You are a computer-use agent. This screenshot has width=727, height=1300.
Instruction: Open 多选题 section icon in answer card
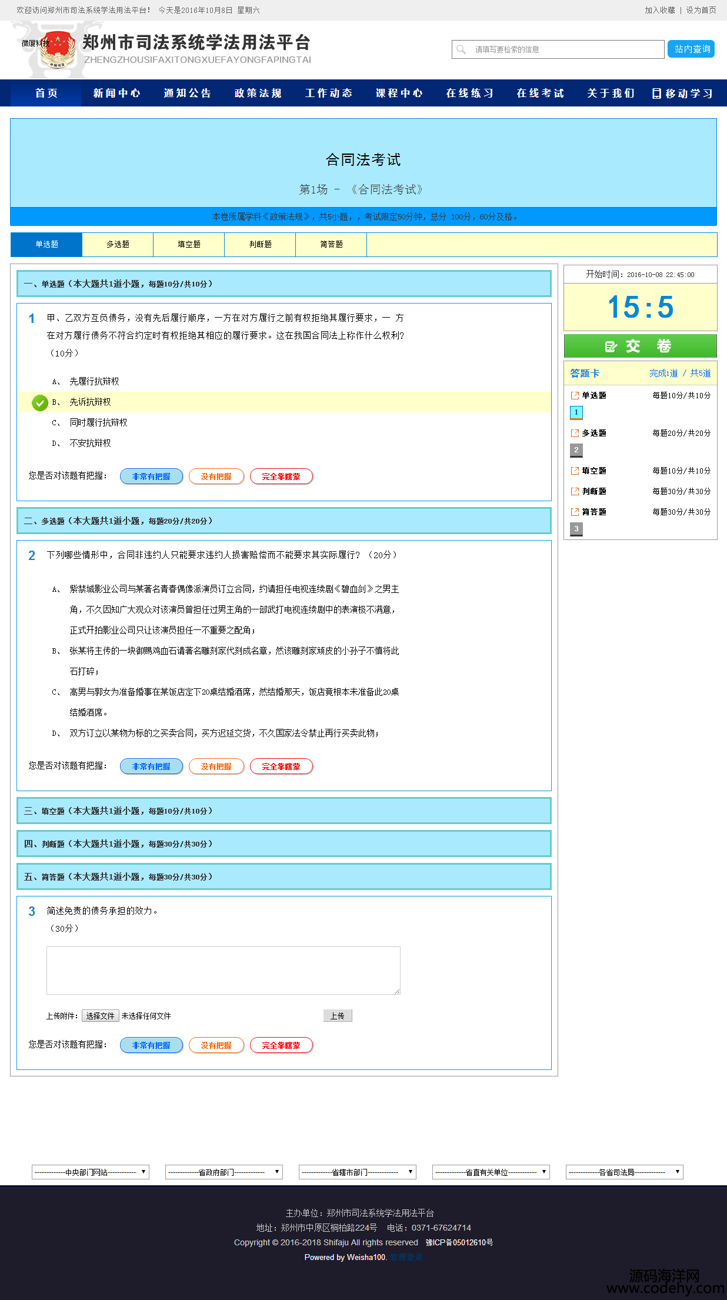tap(575, 433)
